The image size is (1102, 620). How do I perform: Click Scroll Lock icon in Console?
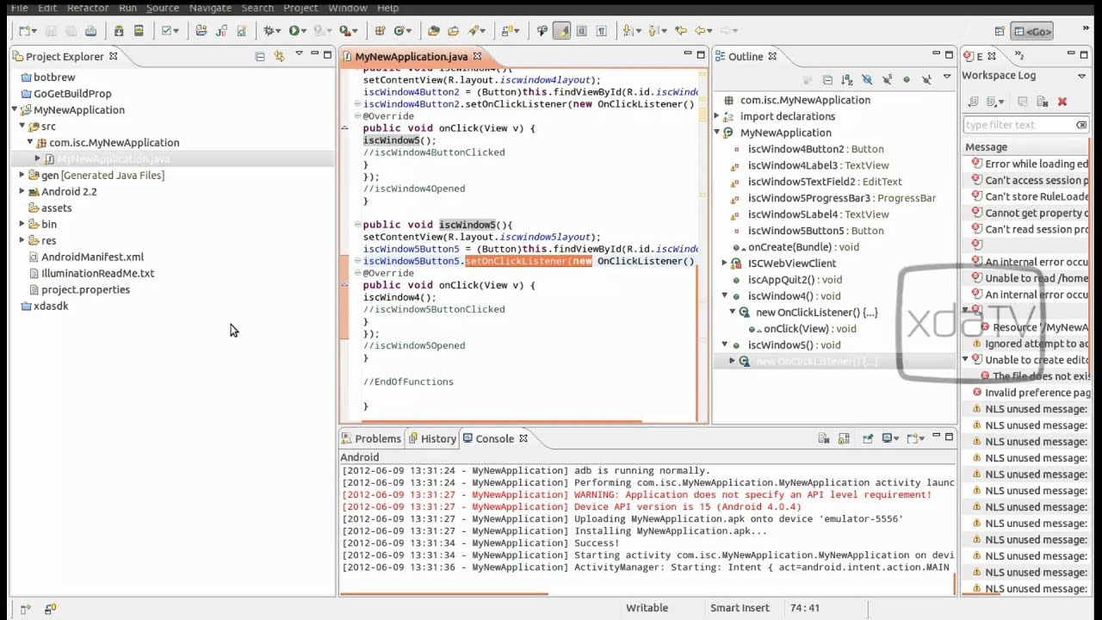coord(844,438)
